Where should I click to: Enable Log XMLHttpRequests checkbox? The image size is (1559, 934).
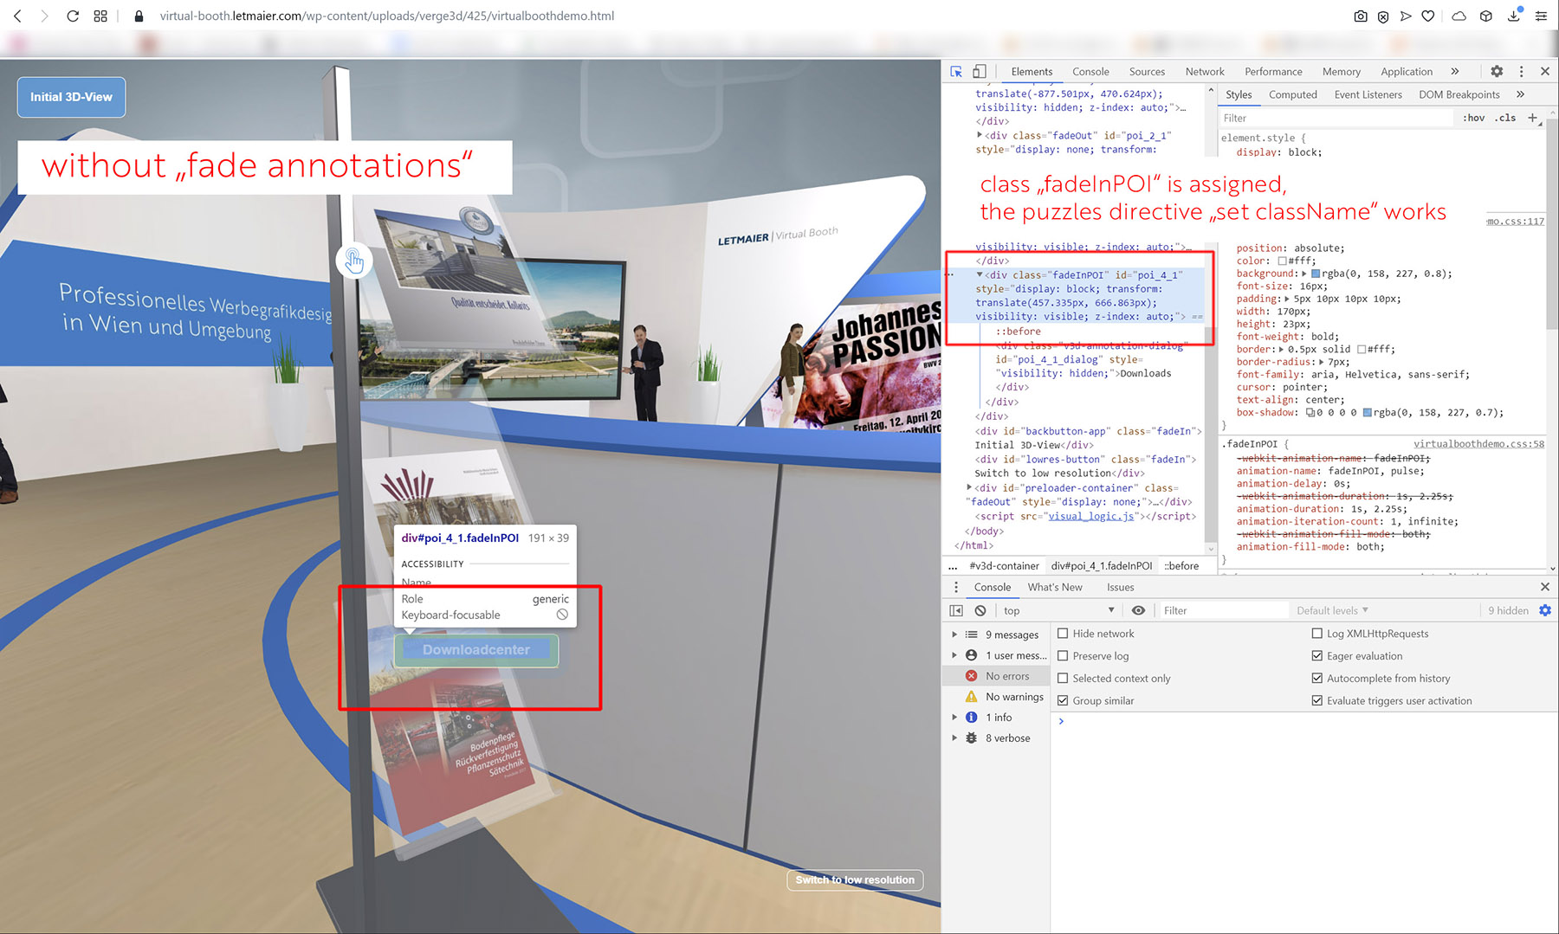pyautogui.click(x=1317, y=634)
